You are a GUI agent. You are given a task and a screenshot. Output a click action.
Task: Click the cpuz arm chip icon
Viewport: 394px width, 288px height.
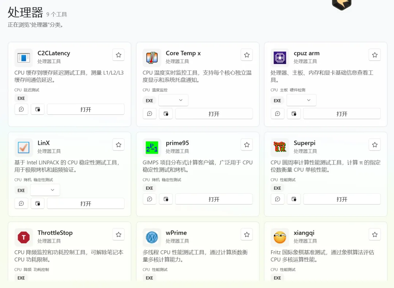[x=280, y=58]
